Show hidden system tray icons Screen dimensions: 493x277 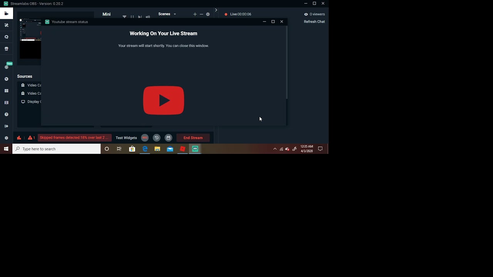(275, 149)
